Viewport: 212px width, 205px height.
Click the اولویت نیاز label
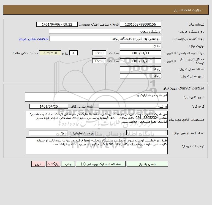pos(197,46)
